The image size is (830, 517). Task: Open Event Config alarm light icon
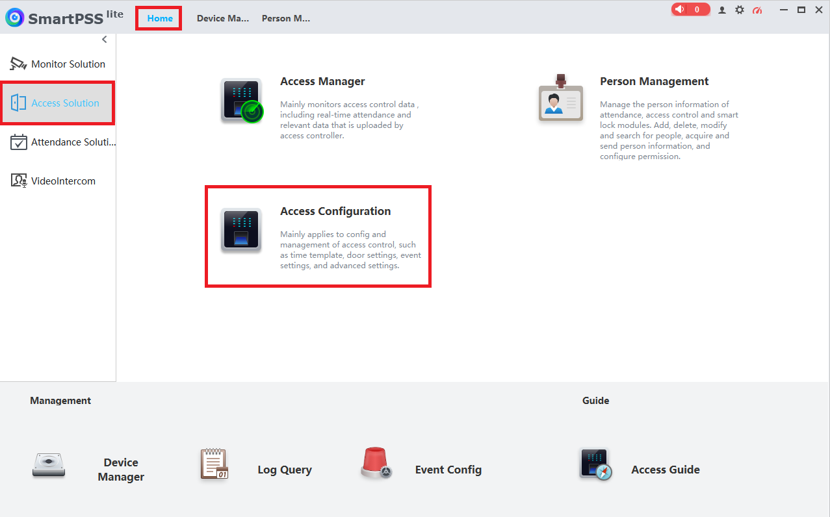[x=375, y=463]
